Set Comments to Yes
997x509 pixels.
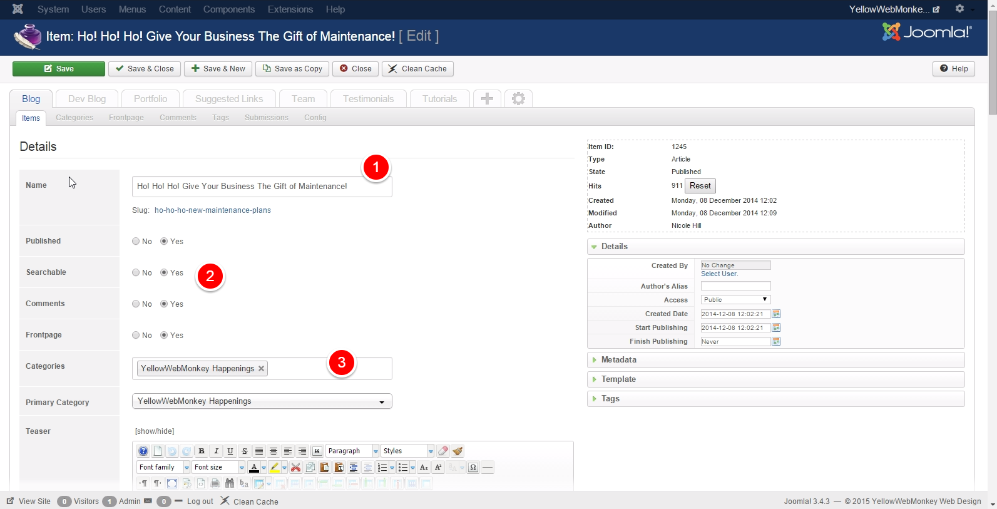(164, 304)
